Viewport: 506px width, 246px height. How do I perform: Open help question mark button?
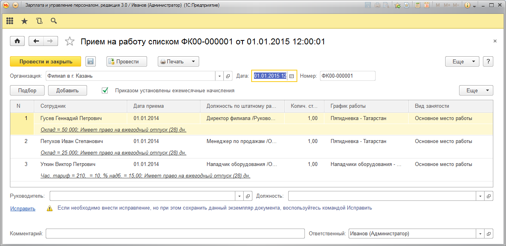point(488,61)
